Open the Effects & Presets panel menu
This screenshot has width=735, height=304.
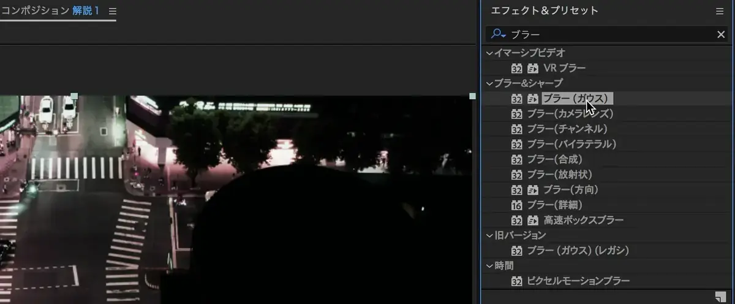720,11
